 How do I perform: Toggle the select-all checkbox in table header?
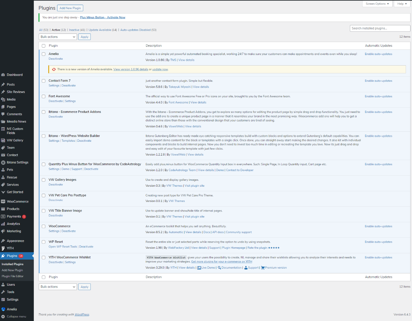44,46
